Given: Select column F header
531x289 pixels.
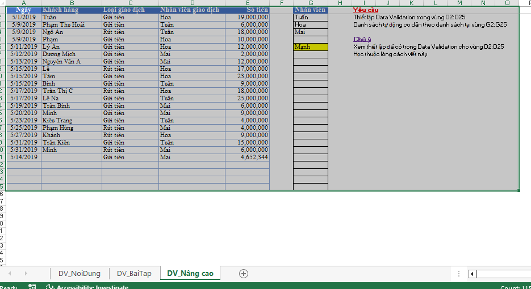Looking at the screenshot, I should point(282,3).
